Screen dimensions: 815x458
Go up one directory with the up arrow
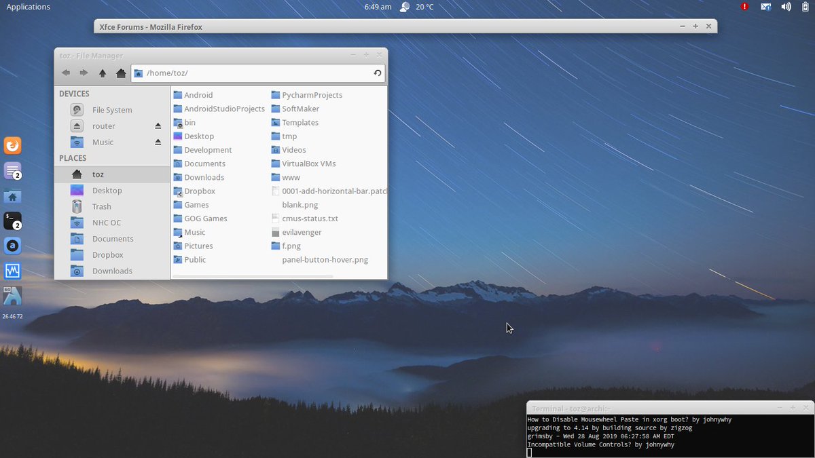(x=103, y=73)
